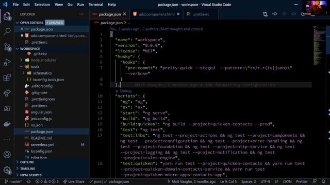Image resolution: width=330 pixels, height=185 pixels.
Task: Open angular.json in file tree
Action: point(41,112)
